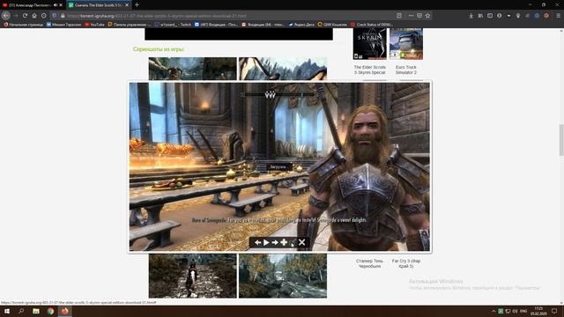Open the volume icon in tray

tap(515, 311)
